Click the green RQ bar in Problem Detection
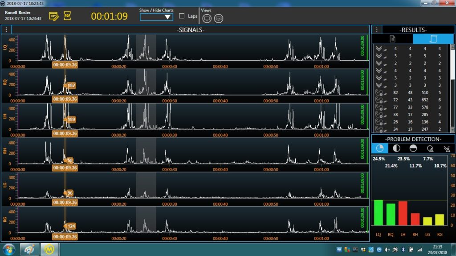The image size is (456, 256). 391,214
